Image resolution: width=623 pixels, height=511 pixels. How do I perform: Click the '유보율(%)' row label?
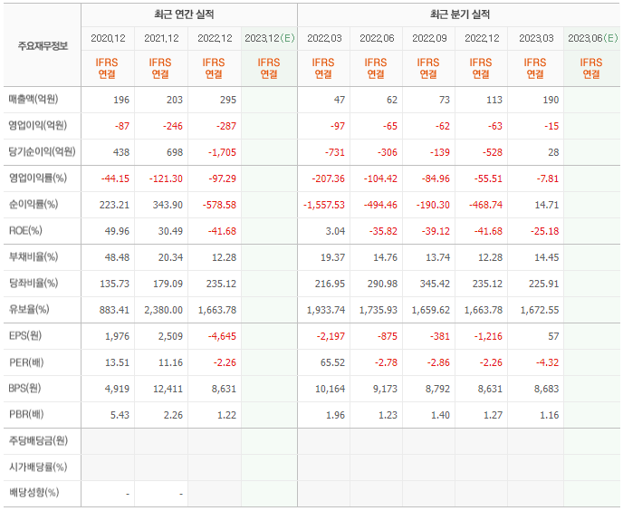pyautogui.click(x=29, y=309)
